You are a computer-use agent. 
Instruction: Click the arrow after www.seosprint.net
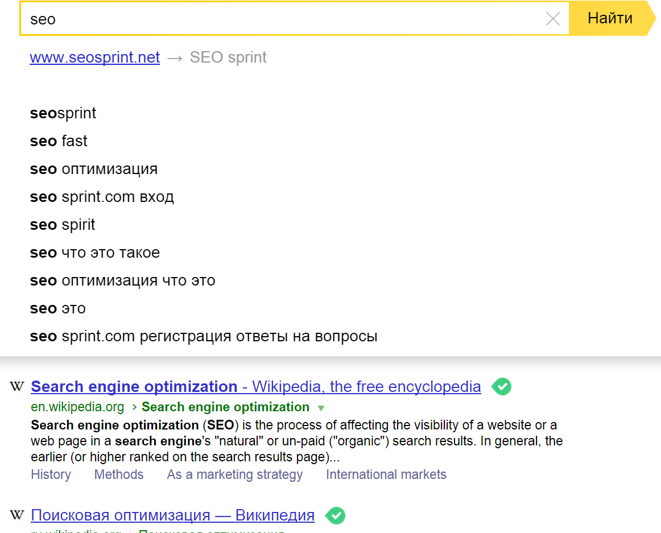point(175,57)
